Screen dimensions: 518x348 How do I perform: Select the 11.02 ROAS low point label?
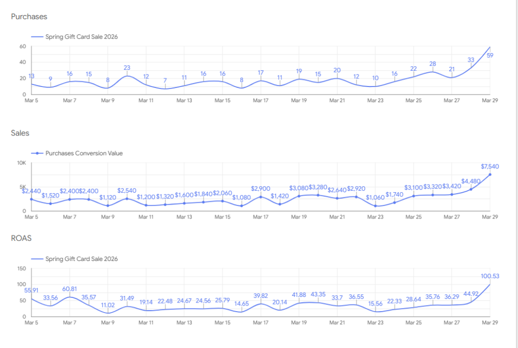pos(108,305)
